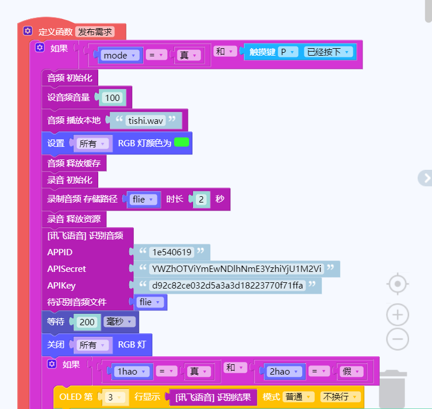Open equals operator dropdown next to mode

coord(156,55)
